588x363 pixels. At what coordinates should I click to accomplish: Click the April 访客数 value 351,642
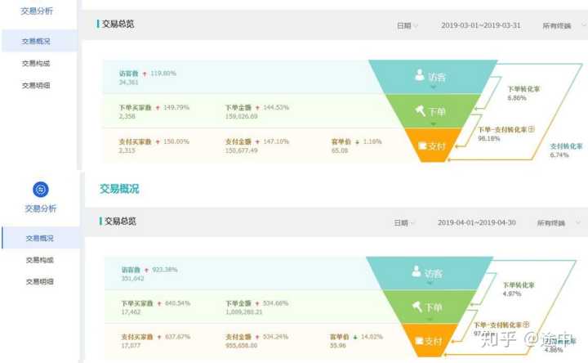tap(133, 279)
